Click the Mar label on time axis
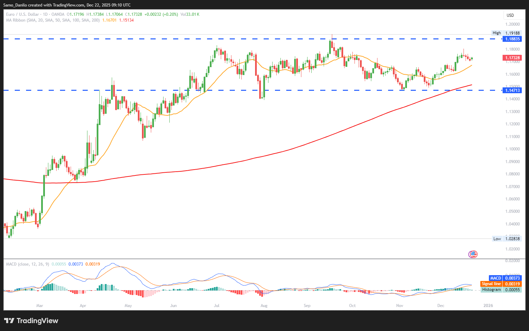Viewport: 529px width, 331px height. (x=40, y=305)
